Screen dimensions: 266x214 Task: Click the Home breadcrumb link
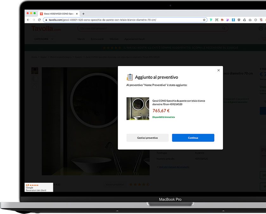click(34, 57)
